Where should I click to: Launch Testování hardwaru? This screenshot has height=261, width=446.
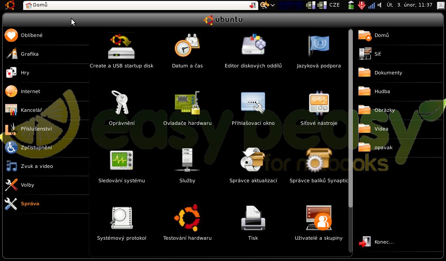187,223
